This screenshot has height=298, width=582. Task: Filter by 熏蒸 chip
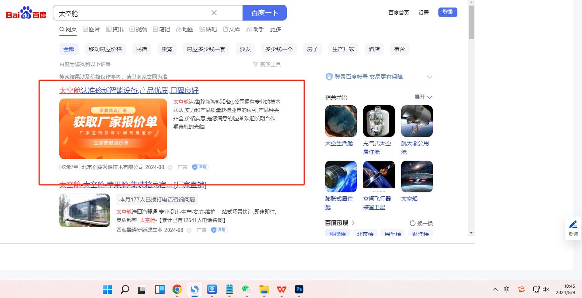tap(167, 49)
